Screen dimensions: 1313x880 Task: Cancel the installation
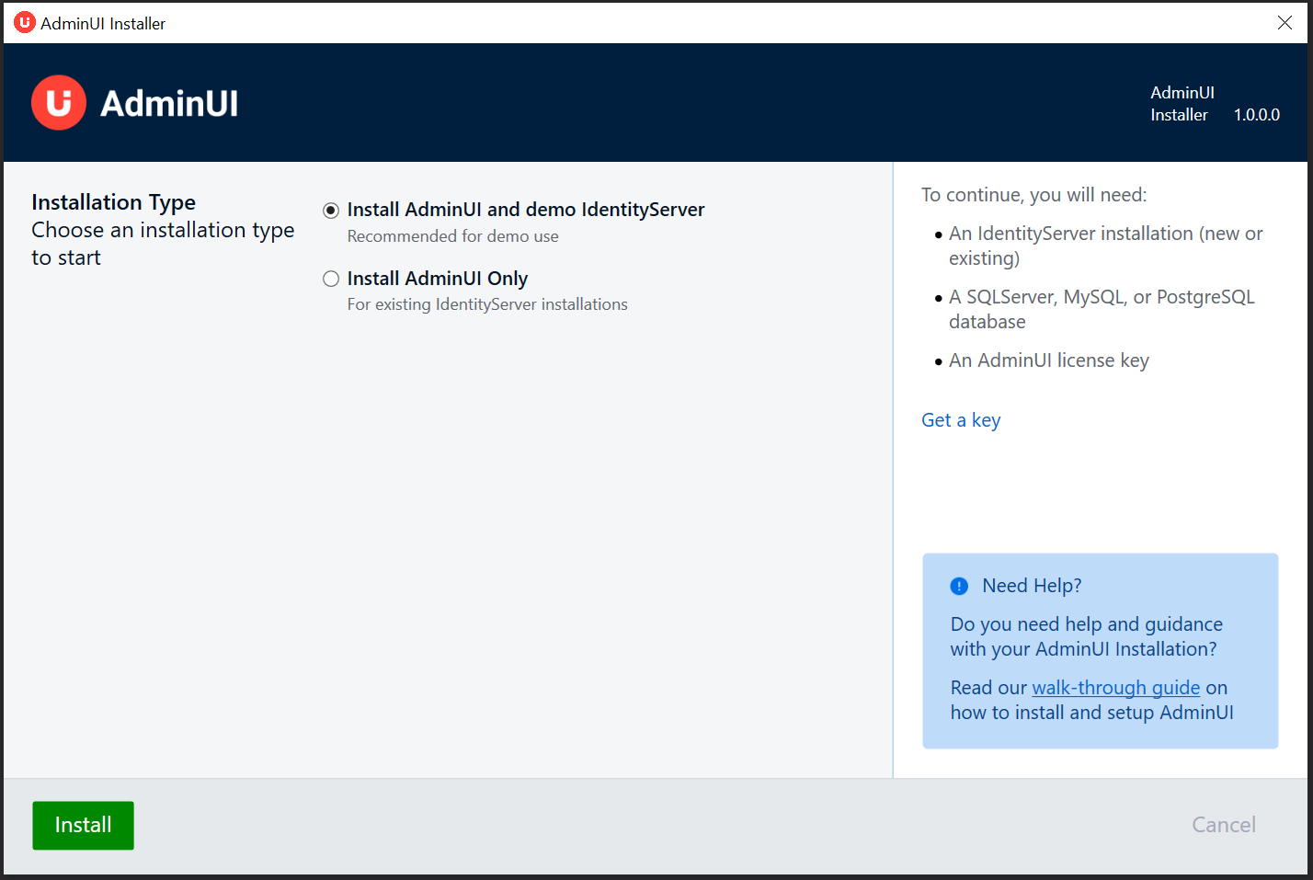pyautogui.click(x=1223, y=825)
